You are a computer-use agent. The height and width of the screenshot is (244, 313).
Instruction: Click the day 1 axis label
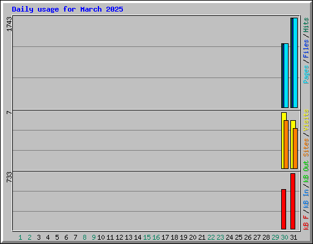(20, 237)
